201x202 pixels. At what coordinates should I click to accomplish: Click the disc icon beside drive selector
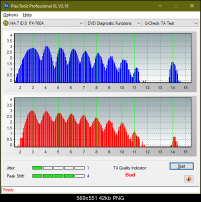5,23
